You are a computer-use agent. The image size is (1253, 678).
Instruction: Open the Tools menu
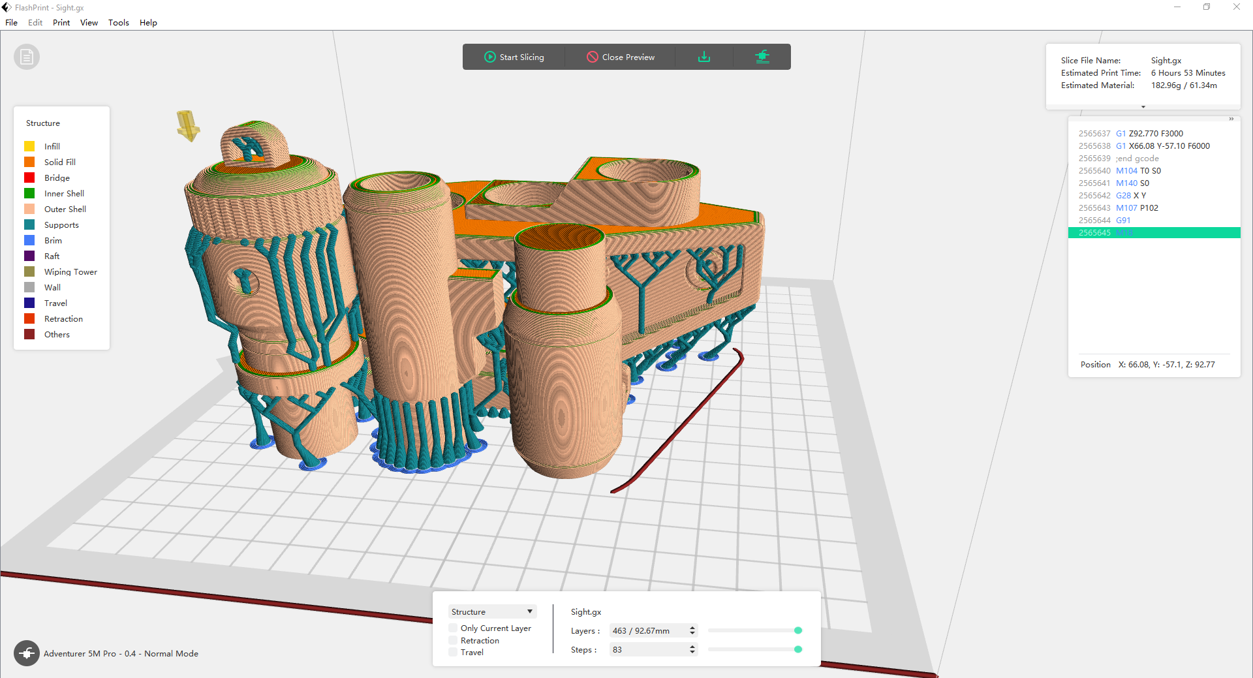tap(118, 23)
